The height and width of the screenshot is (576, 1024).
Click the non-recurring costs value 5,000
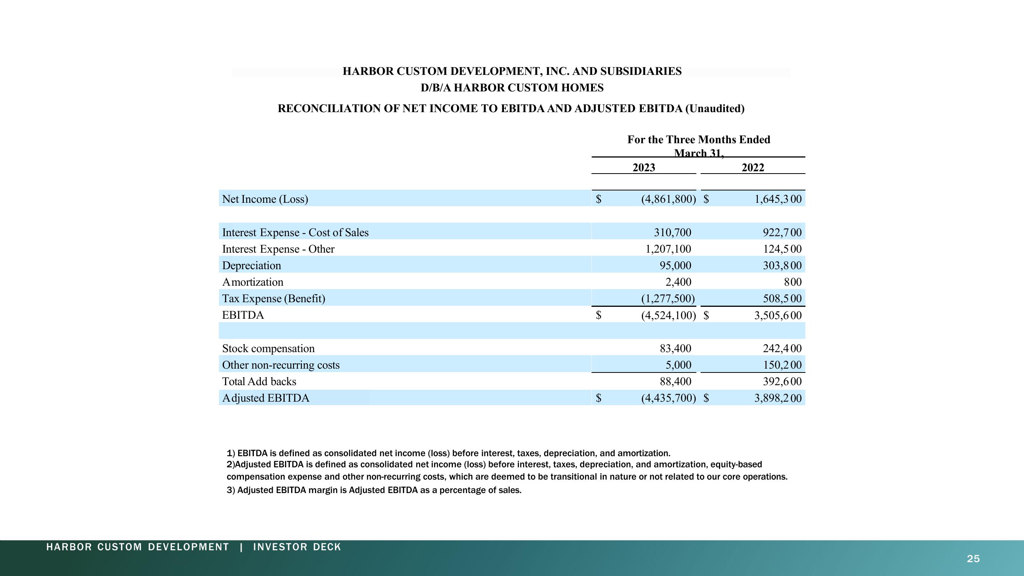coord(678,365)
